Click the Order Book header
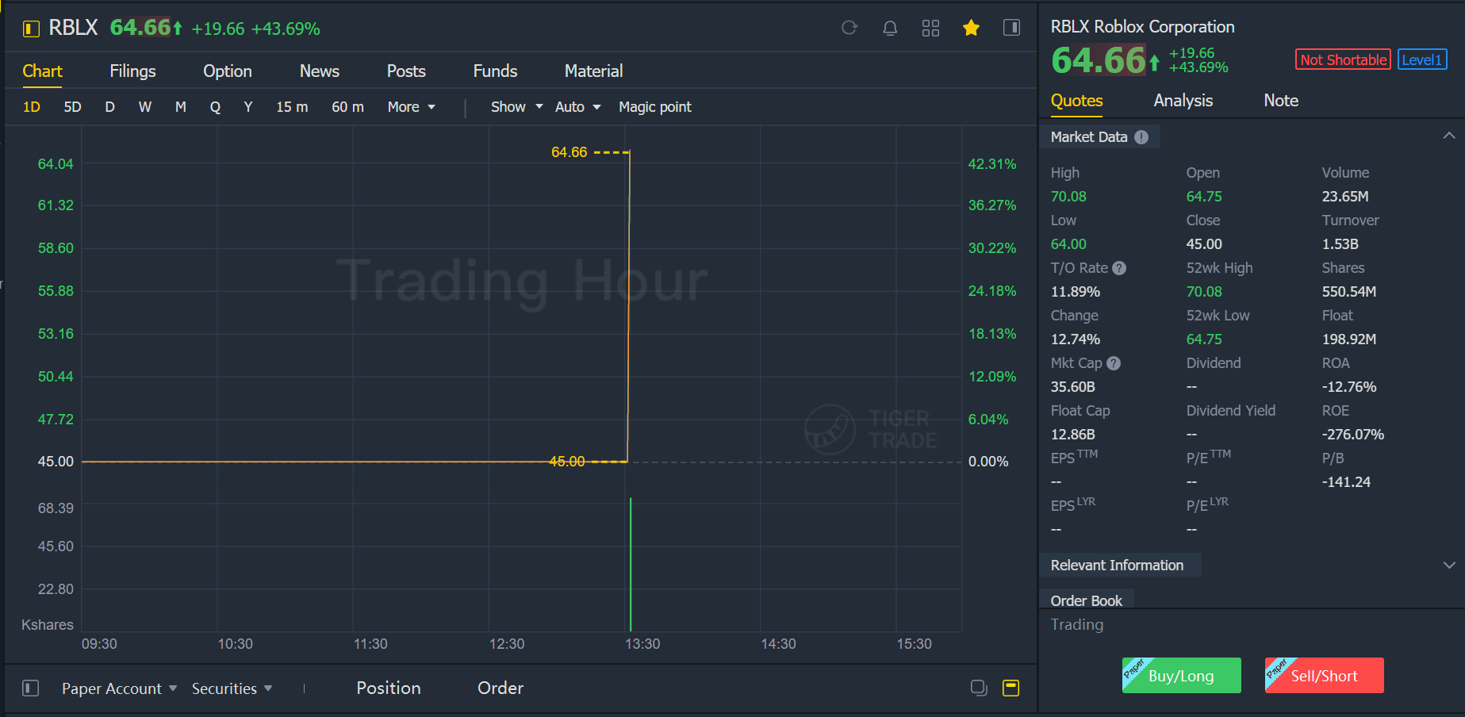This screenshot has width=1465, height=717. 1086,600
